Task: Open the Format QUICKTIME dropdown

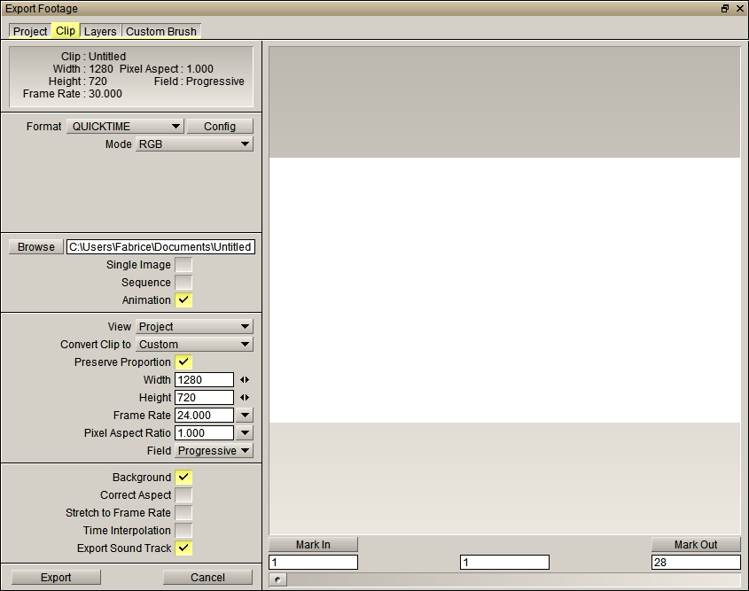Action: tap(125, 127)
